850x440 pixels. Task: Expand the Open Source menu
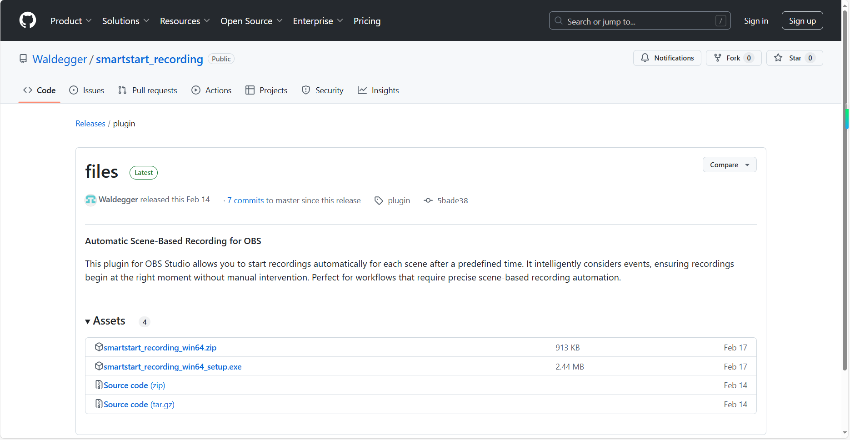pyautogui.click(x=251, y=21)
